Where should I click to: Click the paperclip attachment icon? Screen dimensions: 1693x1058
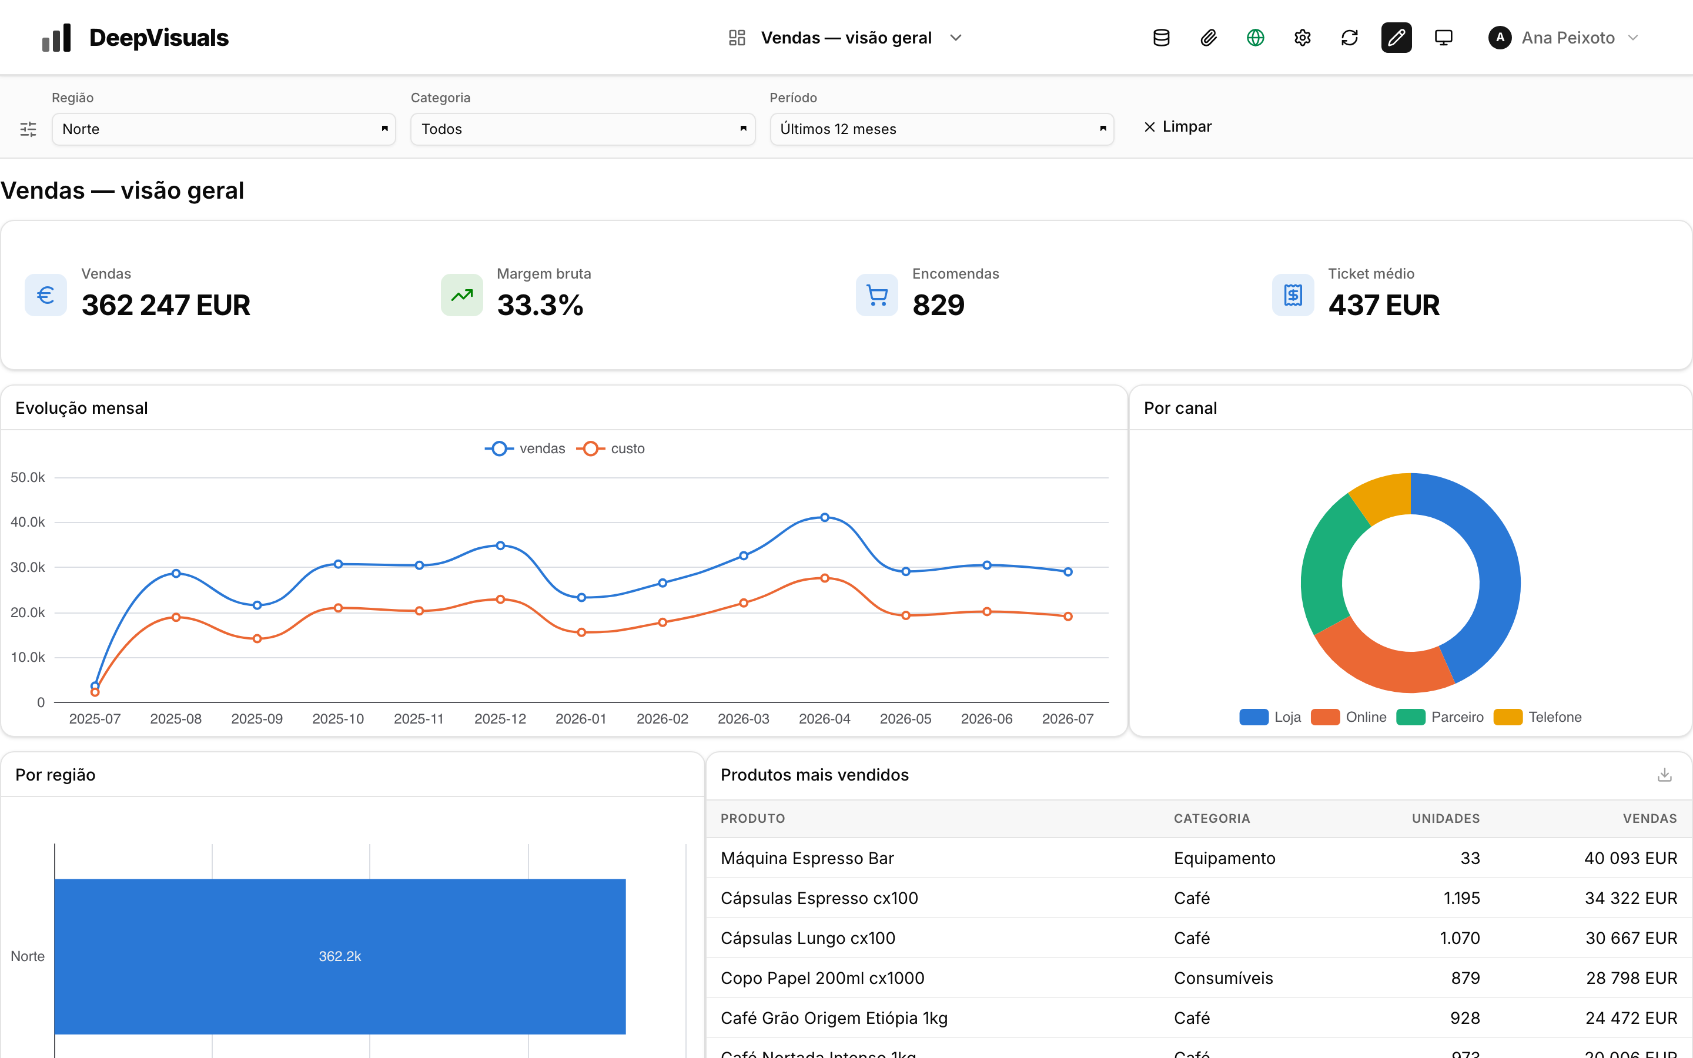click(1208, 38)
